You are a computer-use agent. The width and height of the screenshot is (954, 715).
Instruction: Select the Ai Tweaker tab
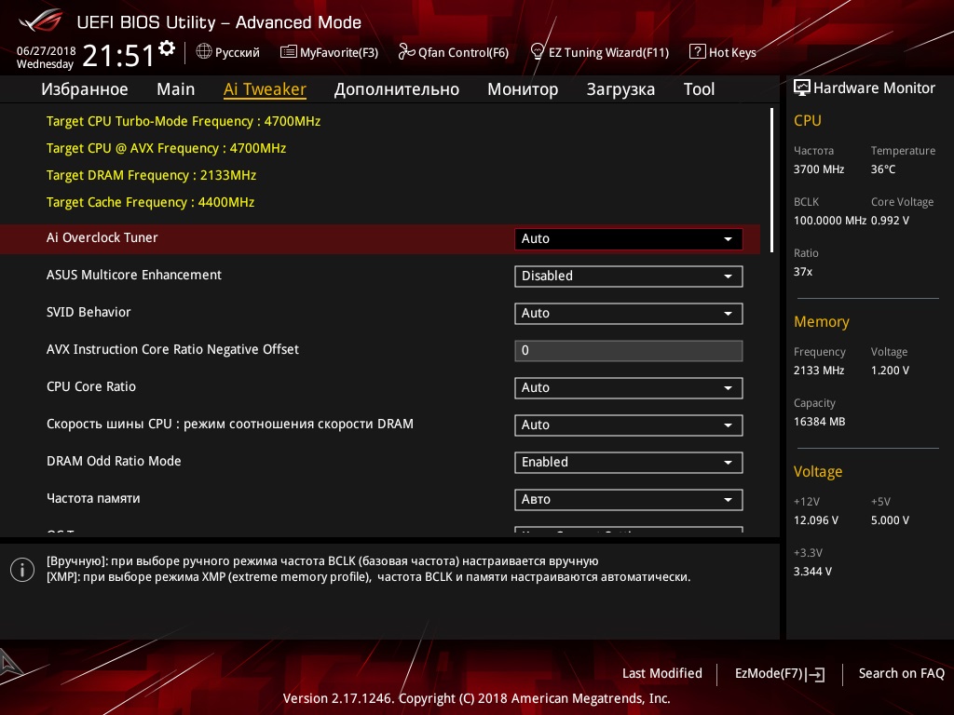[265, 89]
